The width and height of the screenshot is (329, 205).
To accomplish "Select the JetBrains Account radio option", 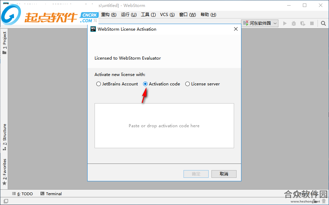I will (x=117, y=84).
